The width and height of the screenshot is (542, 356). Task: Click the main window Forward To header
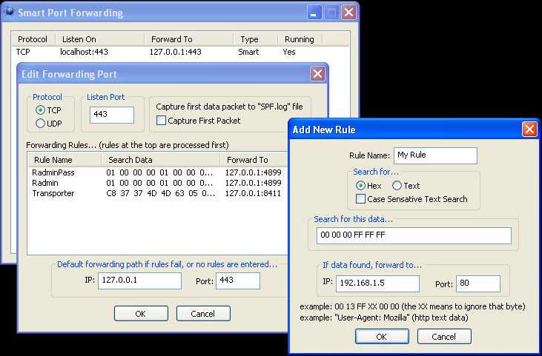coord(189,39)
